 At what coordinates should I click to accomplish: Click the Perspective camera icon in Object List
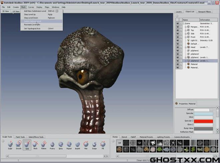coord(188,27)
